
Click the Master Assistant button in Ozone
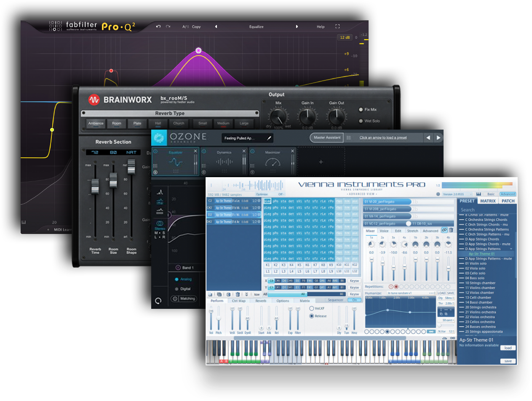[327, 138]
